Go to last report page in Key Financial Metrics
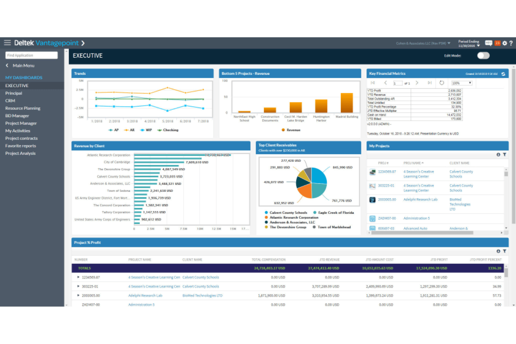This screenshot has height=344, width=516. (430, 83)
